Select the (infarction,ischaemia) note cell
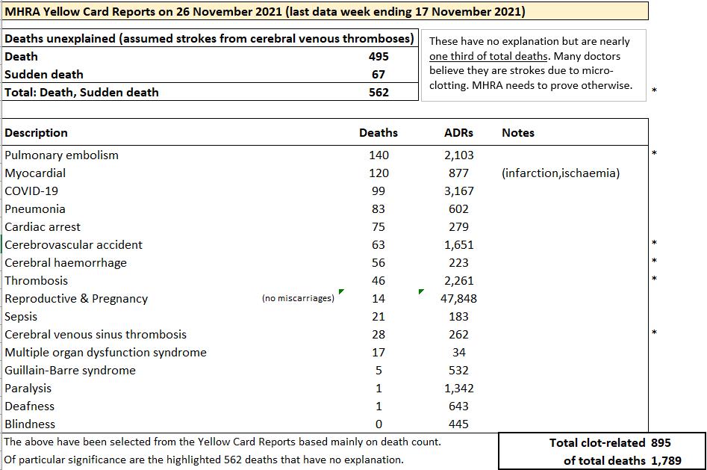Screen dimensions: 707x470 pos(561,173)
